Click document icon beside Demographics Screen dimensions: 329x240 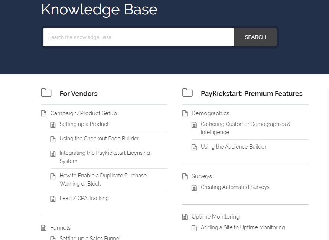(x=185, y=113)
